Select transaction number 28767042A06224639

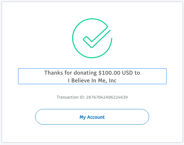tap(107, 97)
